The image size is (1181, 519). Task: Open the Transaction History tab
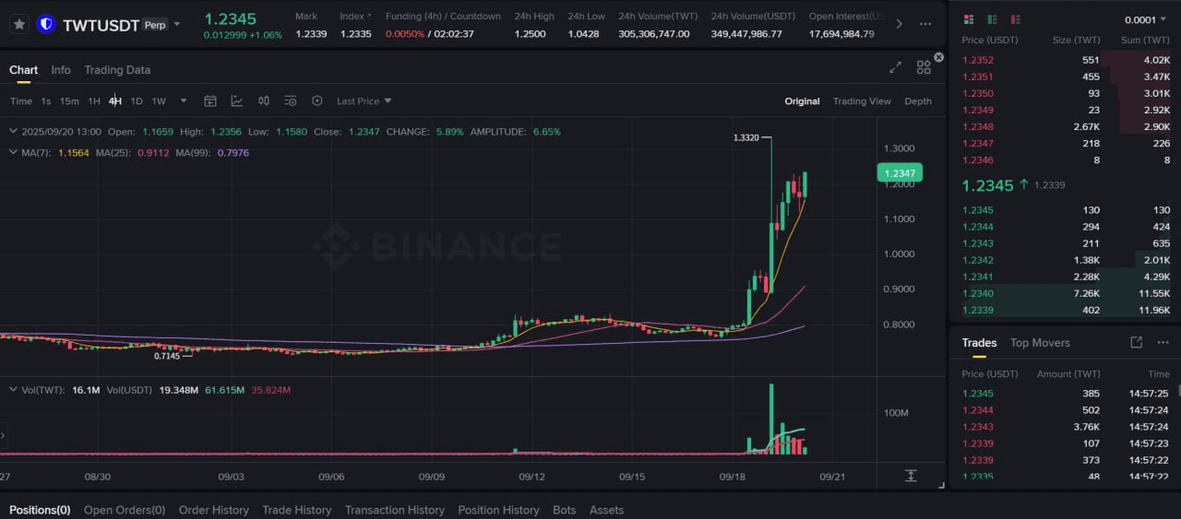click(x=395, y=510)
